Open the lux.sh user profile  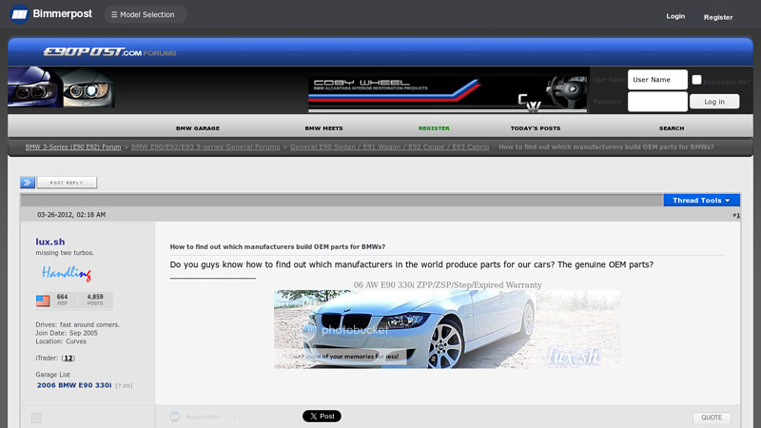pos(50,242)
